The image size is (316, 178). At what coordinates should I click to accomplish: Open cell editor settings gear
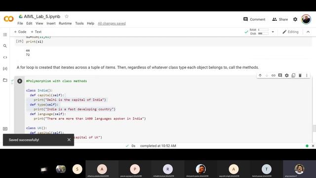(286, 75)
